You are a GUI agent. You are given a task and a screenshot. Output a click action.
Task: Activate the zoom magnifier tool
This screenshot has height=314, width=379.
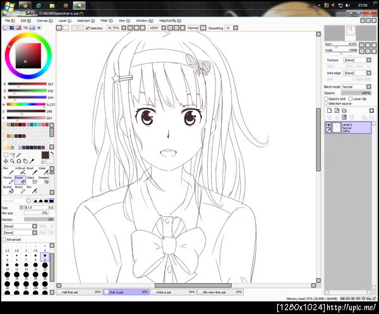click(13, 161)
